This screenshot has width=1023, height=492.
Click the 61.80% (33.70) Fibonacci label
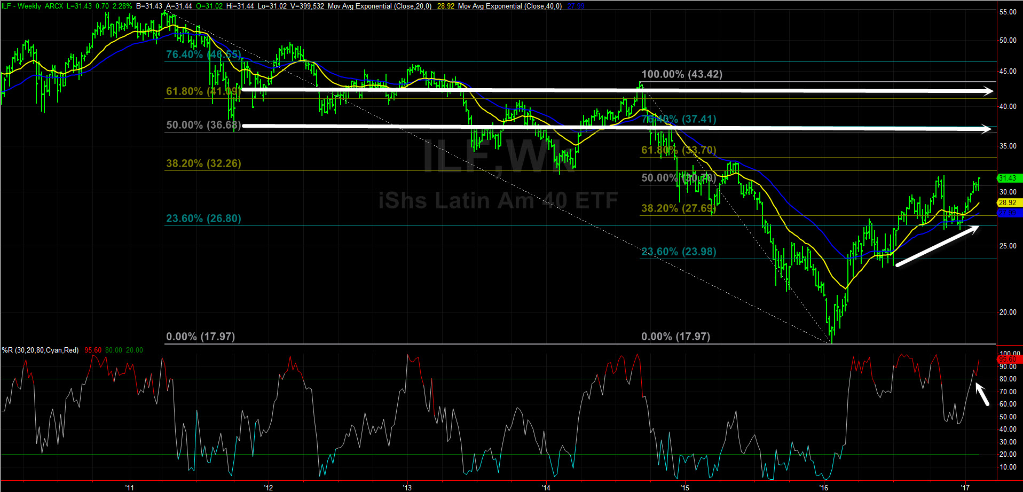pos(679,150)
